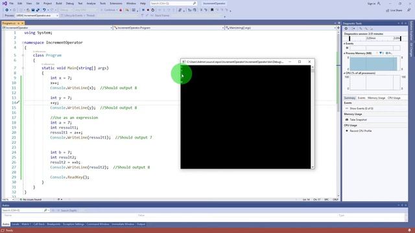
Task: Switch to the Memory Usage tab
Action: pyautogui.click(x=376, y=98)
